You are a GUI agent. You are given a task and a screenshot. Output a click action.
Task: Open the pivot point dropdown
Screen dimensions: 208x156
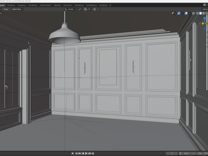81,9
